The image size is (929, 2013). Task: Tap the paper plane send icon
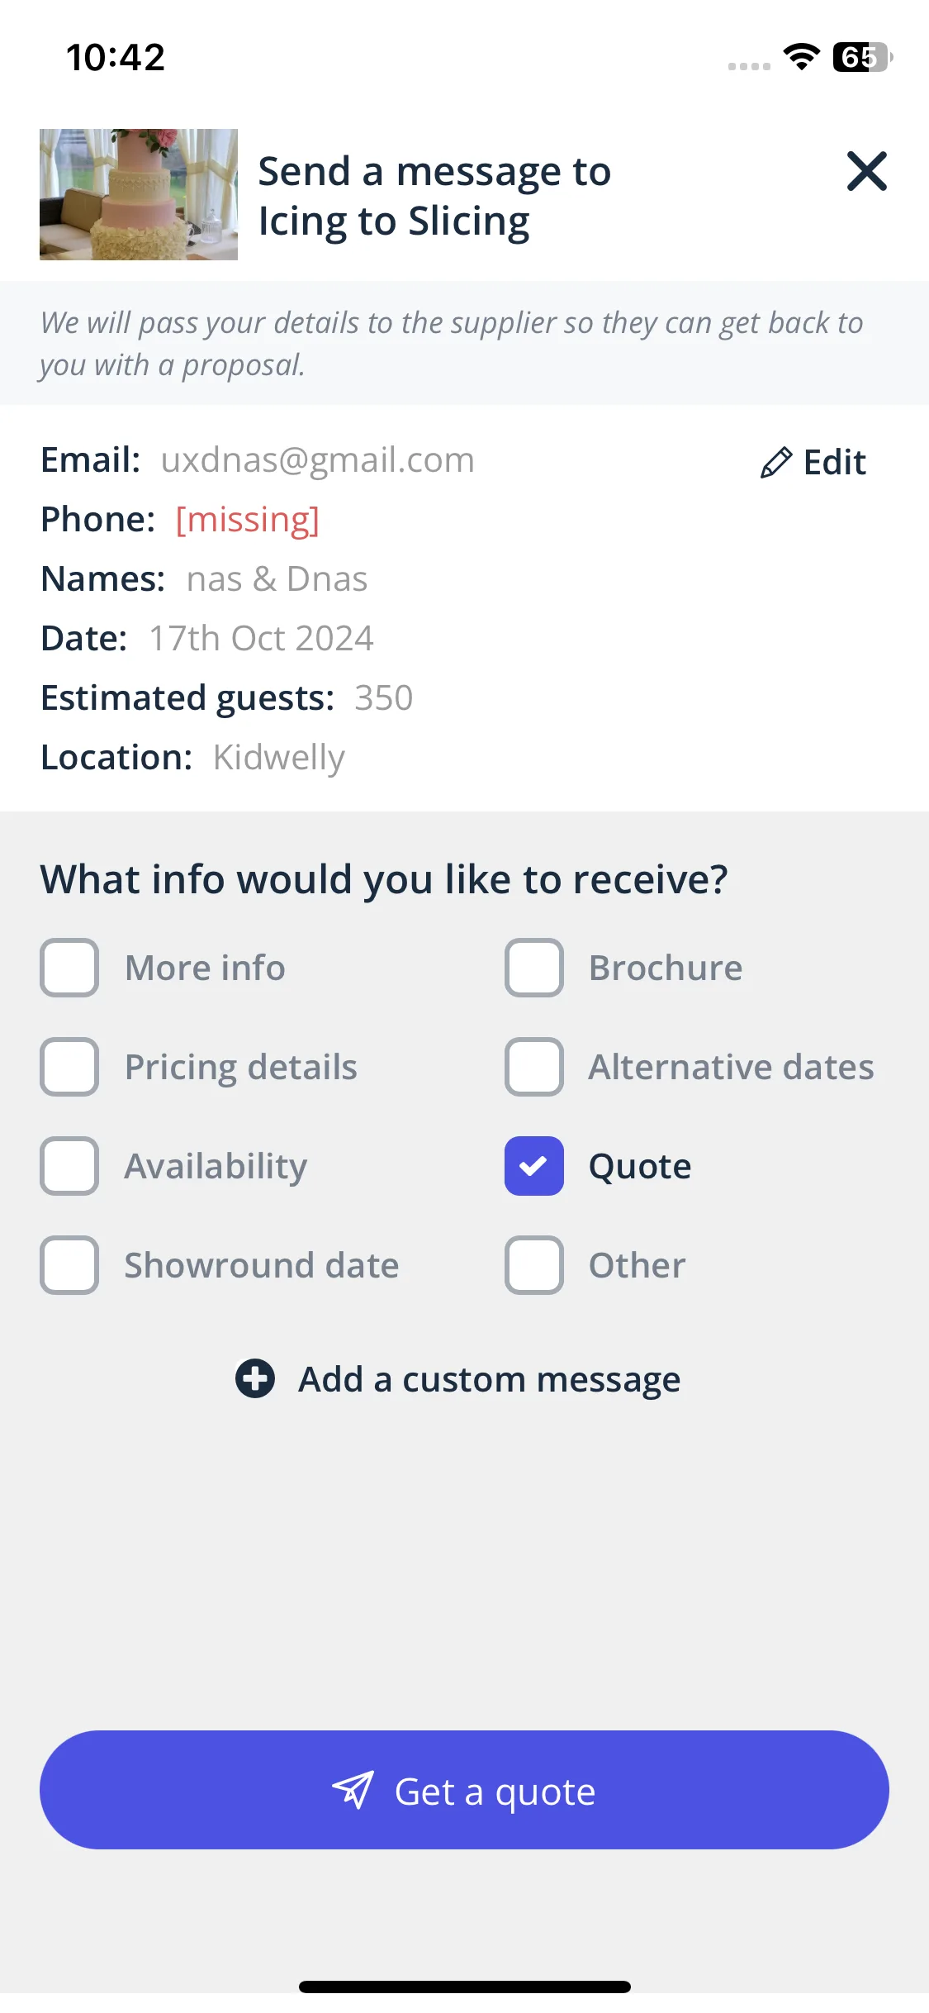tap(353, 1791)
